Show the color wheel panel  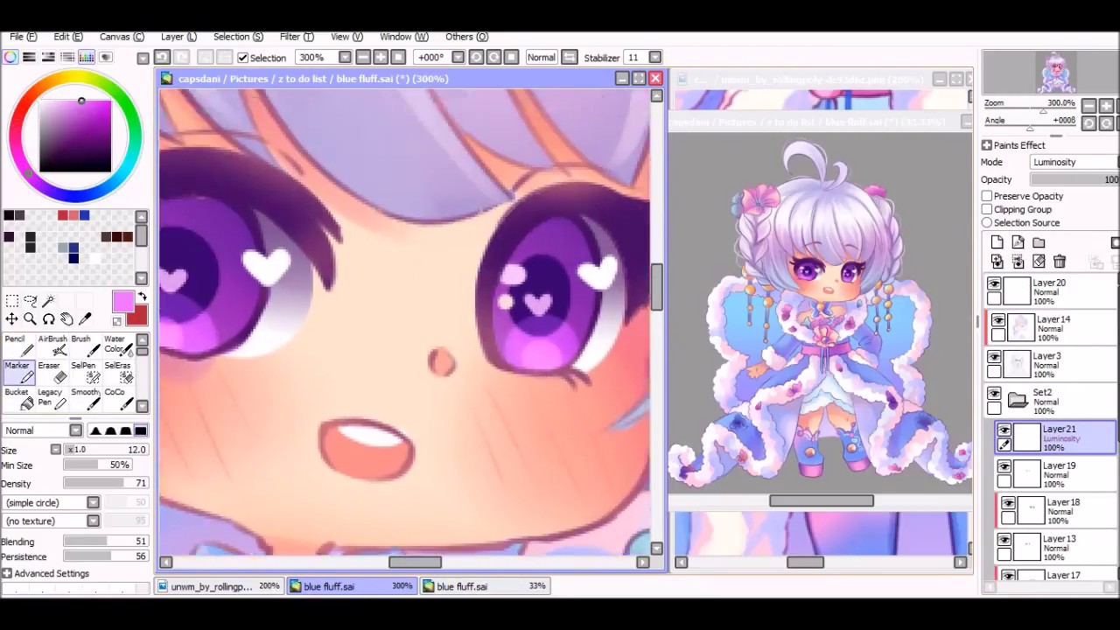[x=10, y=58]
